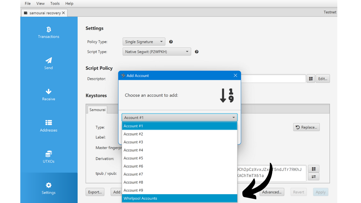Choose Account #2 from the list

180,134
